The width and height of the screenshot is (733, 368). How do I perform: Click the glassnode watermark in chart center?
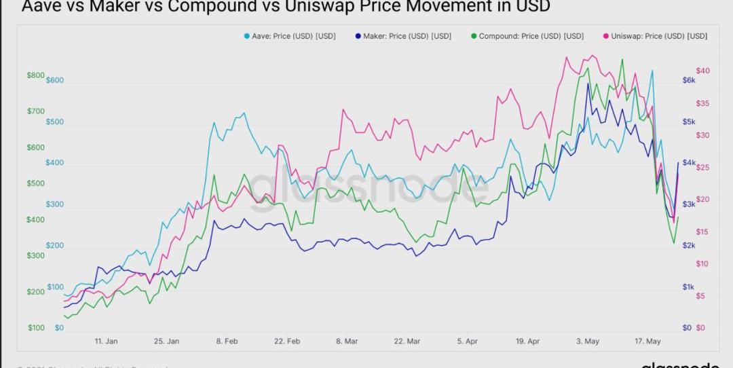pyautogui.click(x=366, y=187)
